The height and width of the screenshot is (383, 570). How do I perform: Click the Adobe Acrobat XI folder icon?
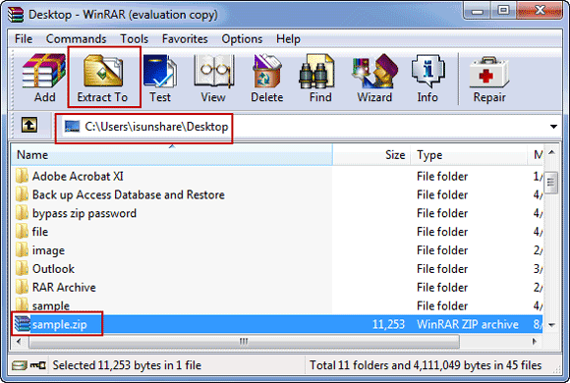point(22,176)
